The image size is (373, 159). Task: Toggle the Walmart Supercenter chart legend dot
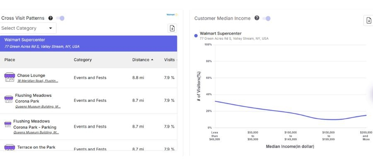click(196, 36)
